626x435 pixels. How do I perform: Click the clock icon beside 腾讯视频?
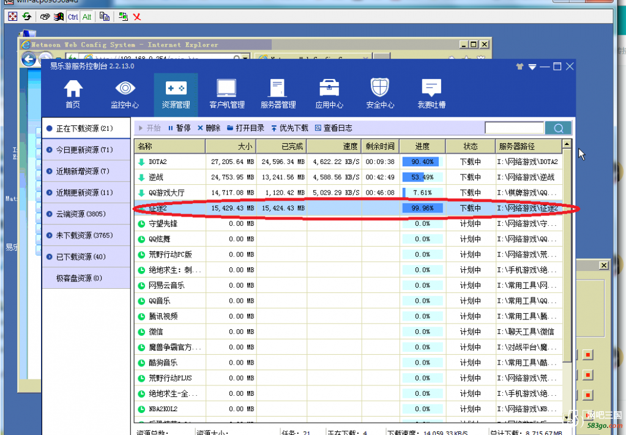pos(141,316)
